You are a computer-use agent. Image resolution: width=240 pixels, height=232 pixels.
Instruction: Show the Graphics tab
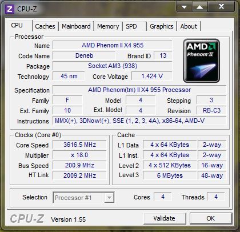pos(162,26)
